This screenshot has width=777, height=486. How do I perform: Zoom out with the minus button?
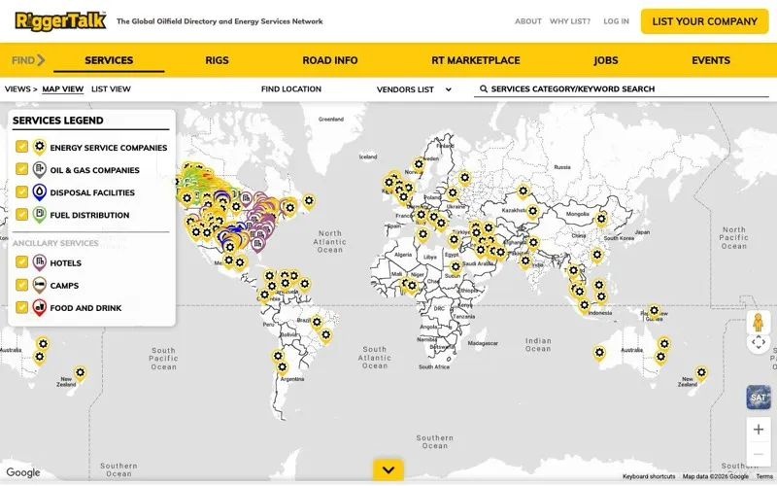coord(759,454)
